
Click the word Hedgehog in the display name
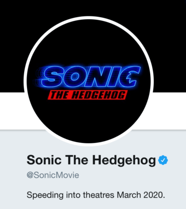(124, 161)
